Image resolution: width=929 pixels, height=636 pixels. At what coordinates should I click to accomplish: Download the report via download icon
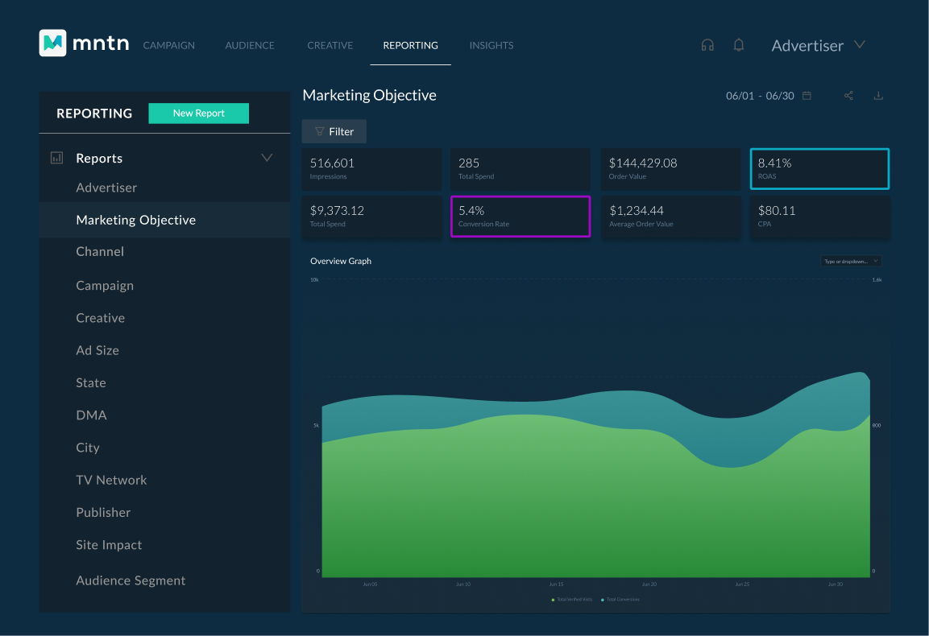pos(878,96)
